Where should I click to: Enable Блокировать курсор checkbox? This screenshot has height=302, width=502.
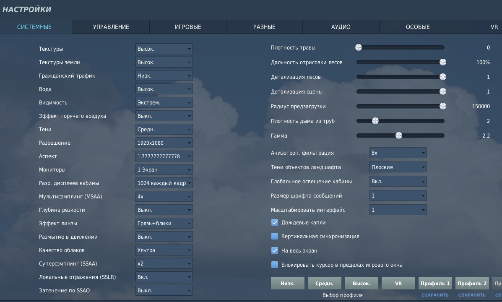pyautogui.click(x=275, y=265)
